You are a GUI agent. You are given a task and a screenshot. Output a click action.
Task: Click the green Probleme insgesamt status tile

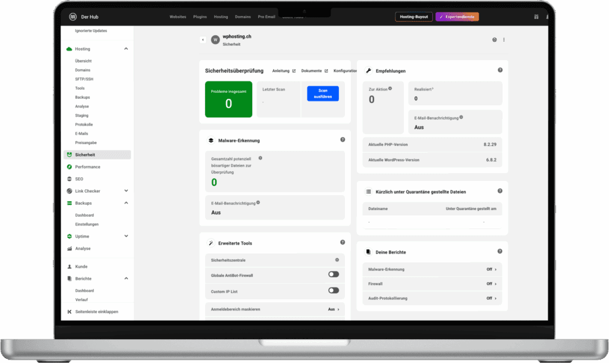tap(228, 99)
